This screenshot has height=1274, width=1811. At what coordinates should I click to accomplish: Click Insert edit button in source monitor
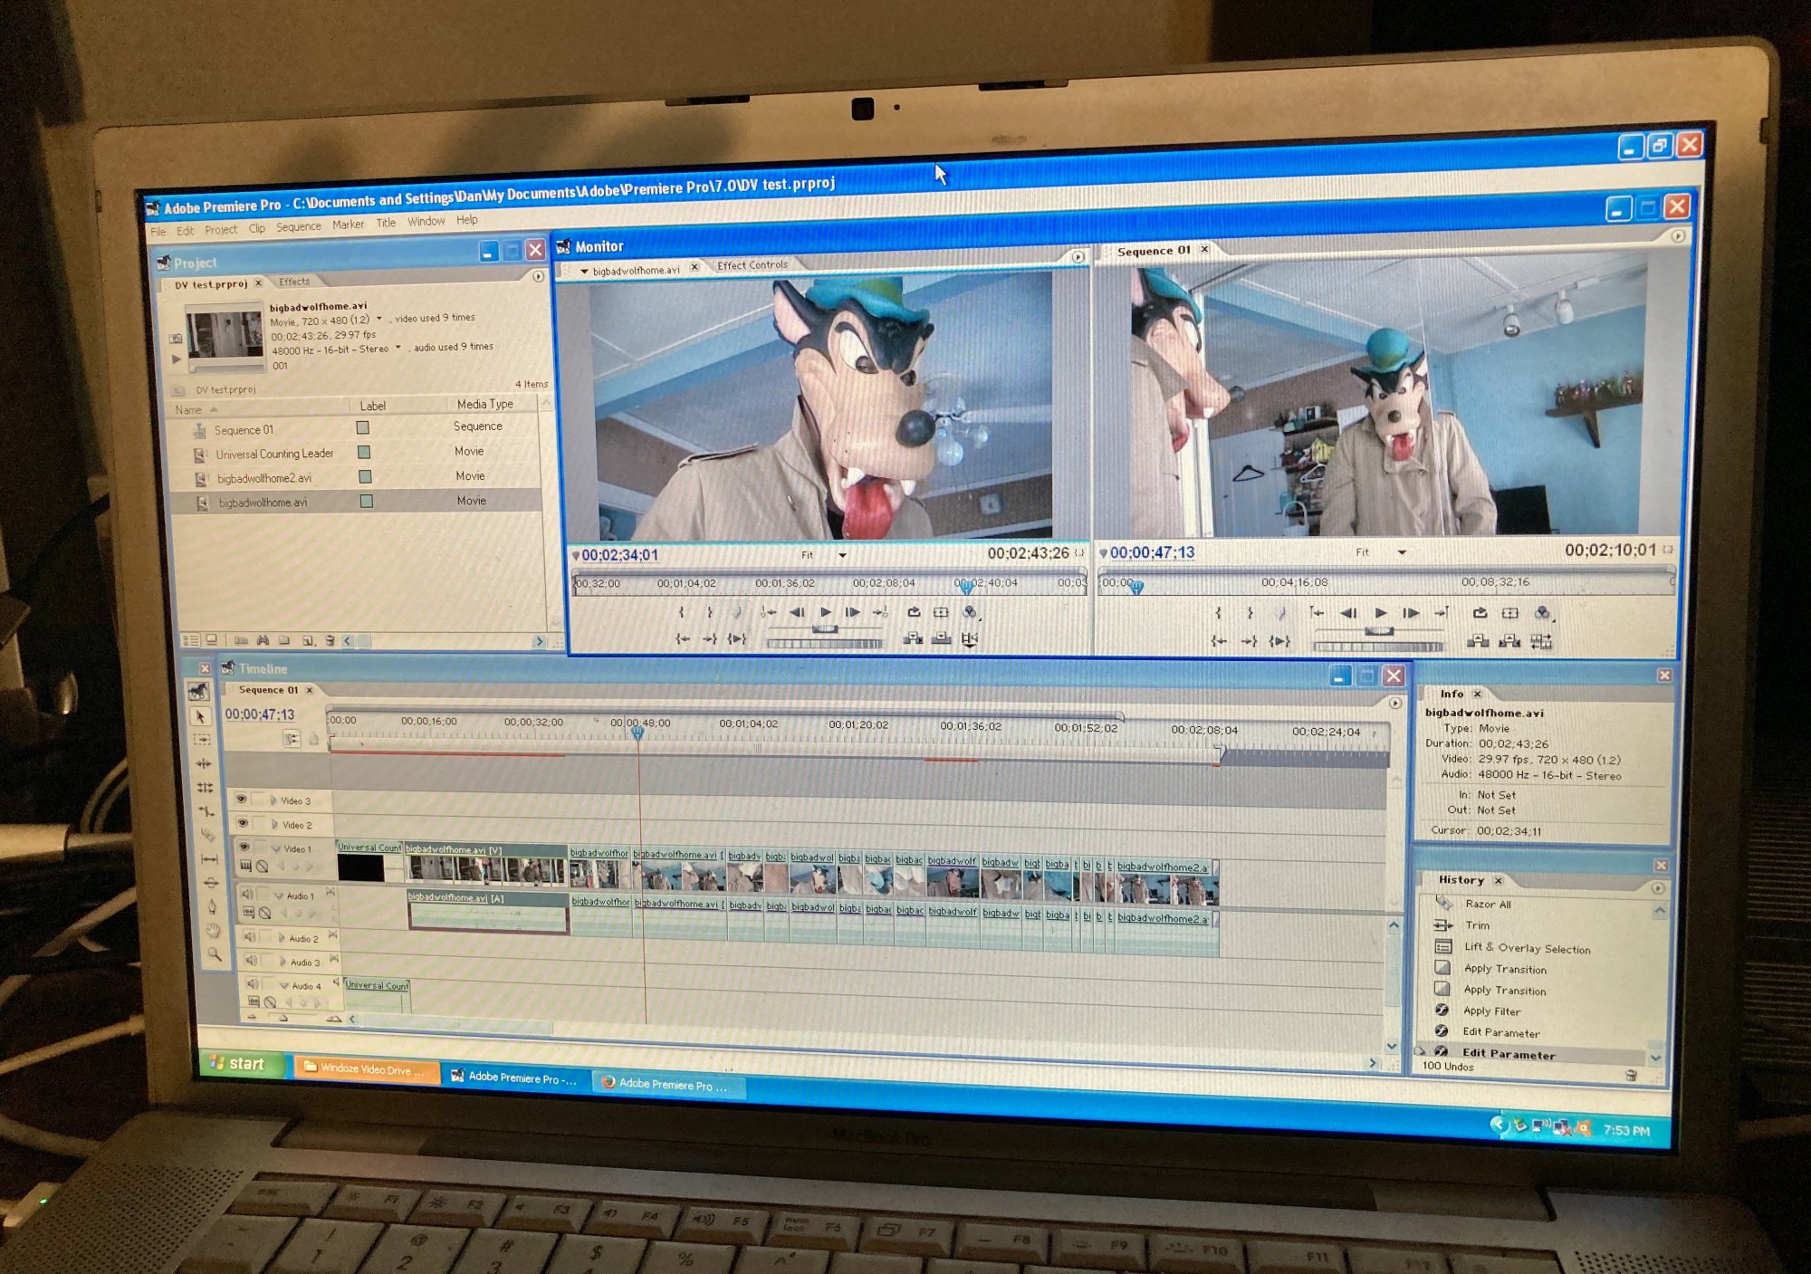913,638
